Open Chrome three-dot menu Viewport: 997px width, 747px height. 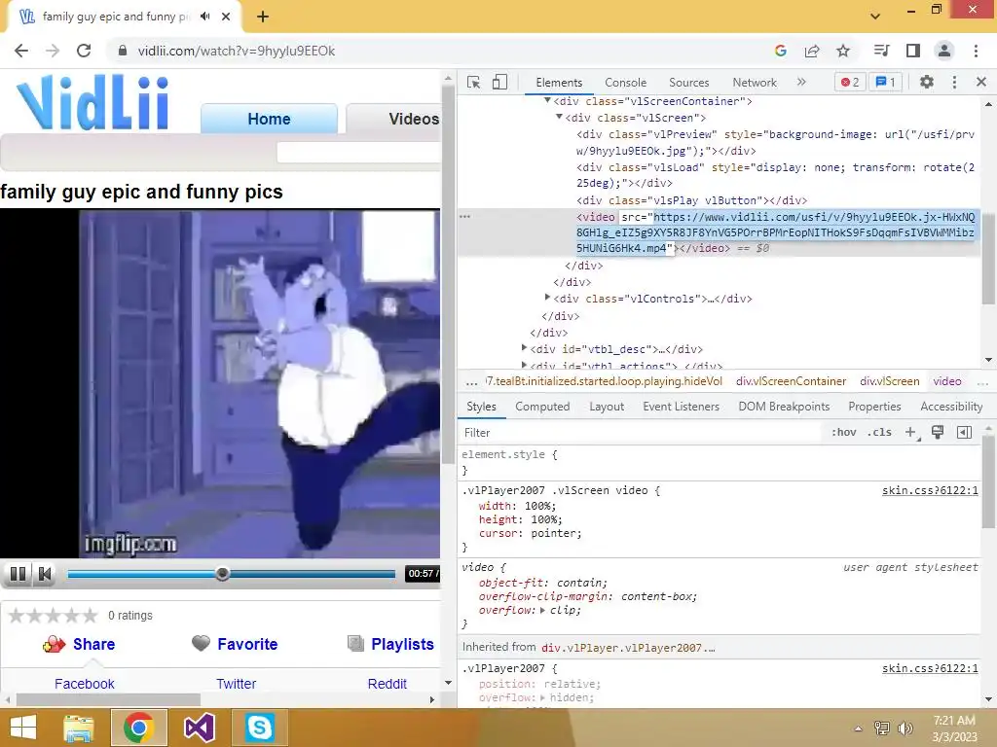[x=976, y=51]
